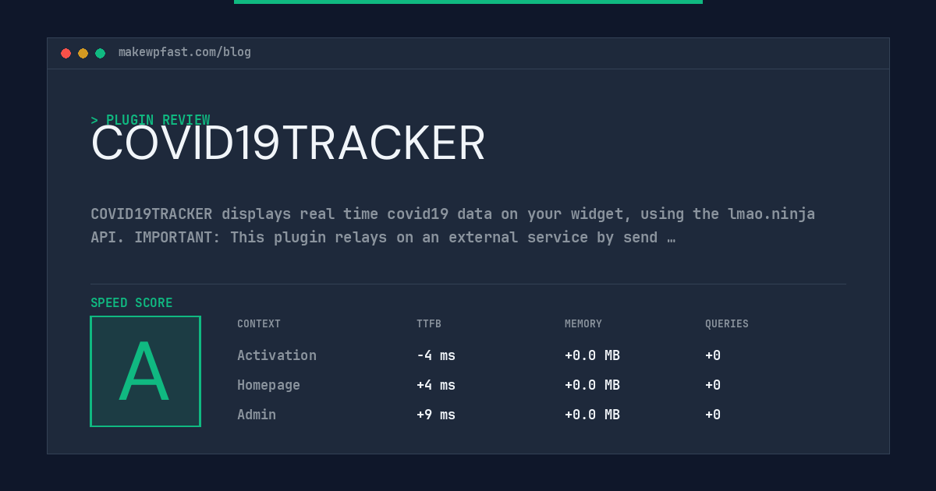This screenshot has height=491, width=936.
Task: Click the Homepage memory value +0.0 MB
Action: (x=592, y=385)
